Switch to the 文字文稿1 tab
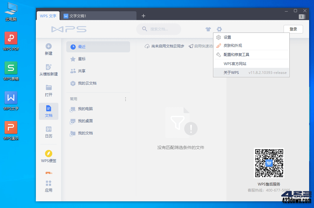Screen dimensions: 314x208 pos(98,16)
